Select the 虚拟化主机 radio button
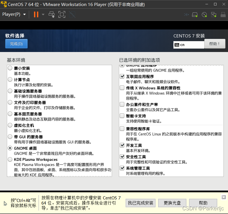Screen dimensions: 228x214 [x=10, y=125]
